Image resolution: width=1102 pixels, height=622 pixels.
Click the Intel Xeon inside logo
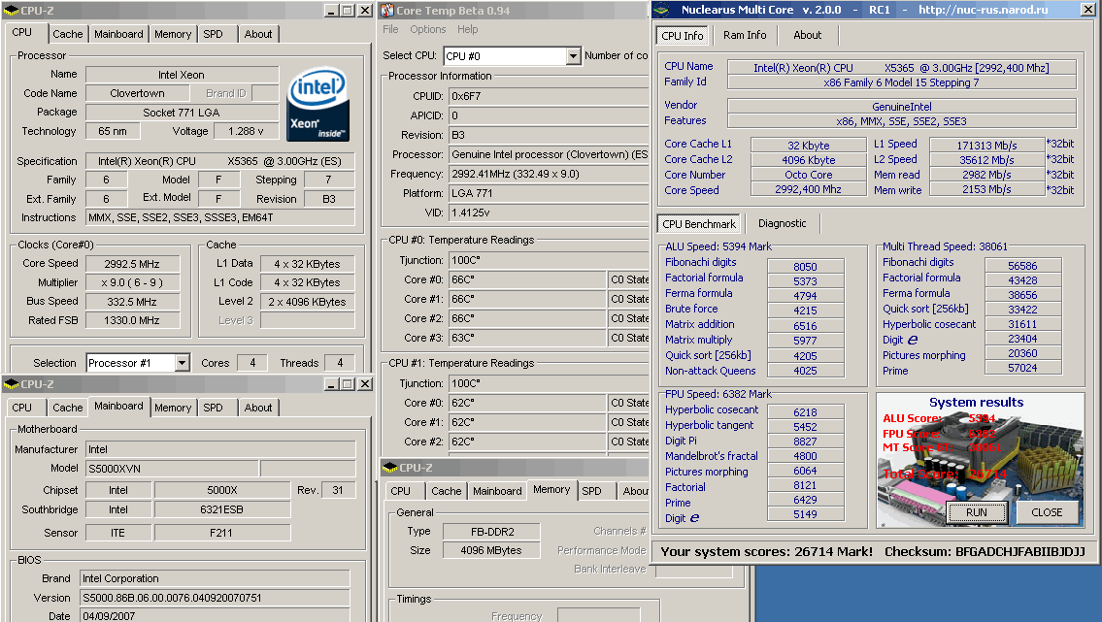pos(317,104)
